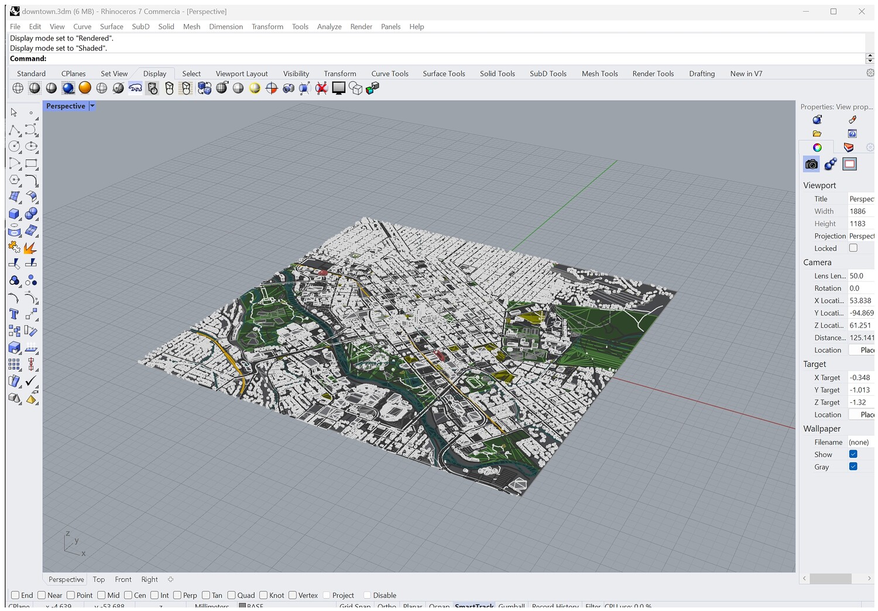Select the Rectangle drawing tool
878x611 pixels.
31,164
